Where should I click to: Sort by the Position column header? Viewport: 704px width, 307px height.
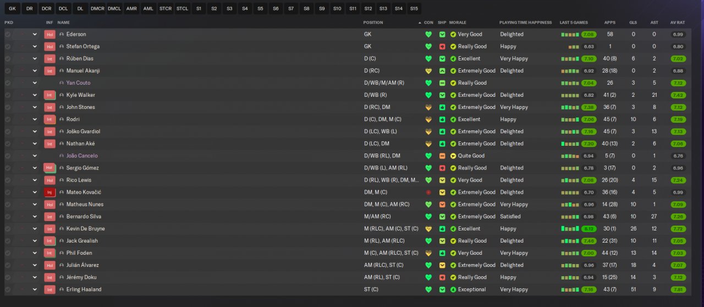click(373, 23)
